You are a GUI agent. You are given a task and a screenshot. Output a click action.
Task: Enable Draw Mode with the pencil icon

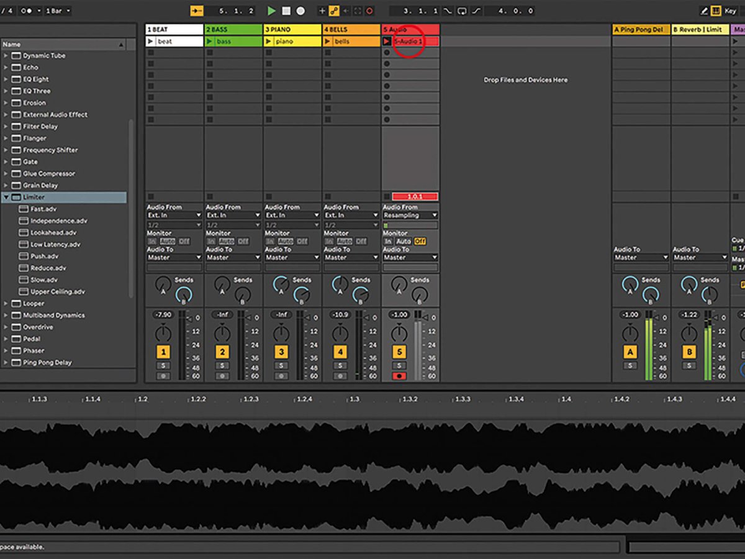705,11
